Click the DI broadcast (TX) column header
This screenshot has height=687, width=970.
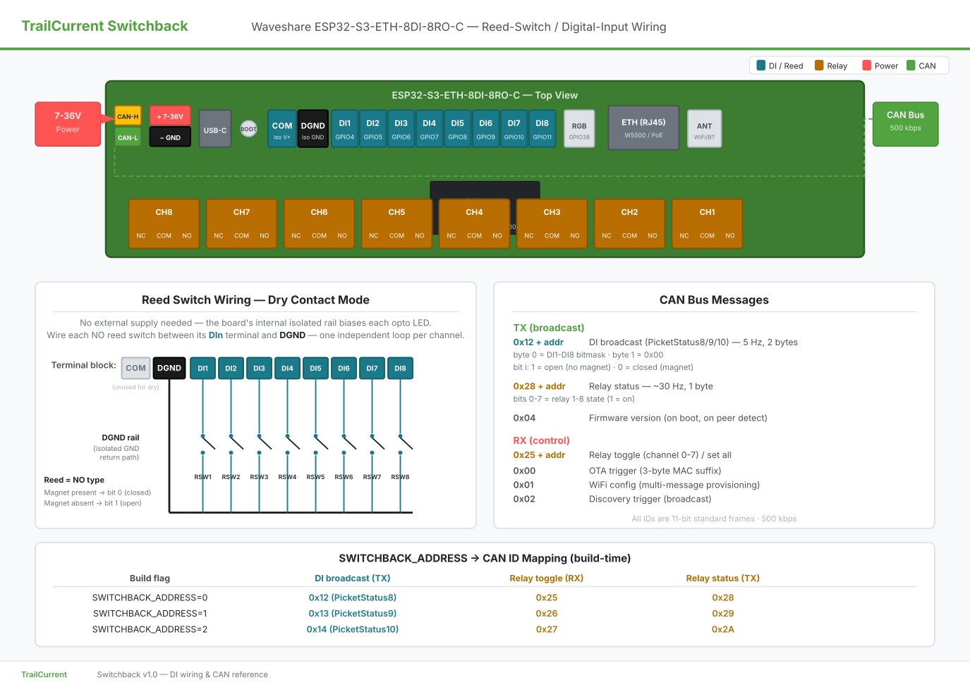pyautogui.click(x=353, y=578)
